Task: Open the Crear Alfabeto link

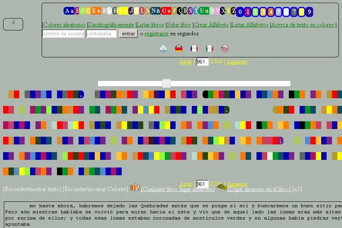Action: tap(211, 25)
